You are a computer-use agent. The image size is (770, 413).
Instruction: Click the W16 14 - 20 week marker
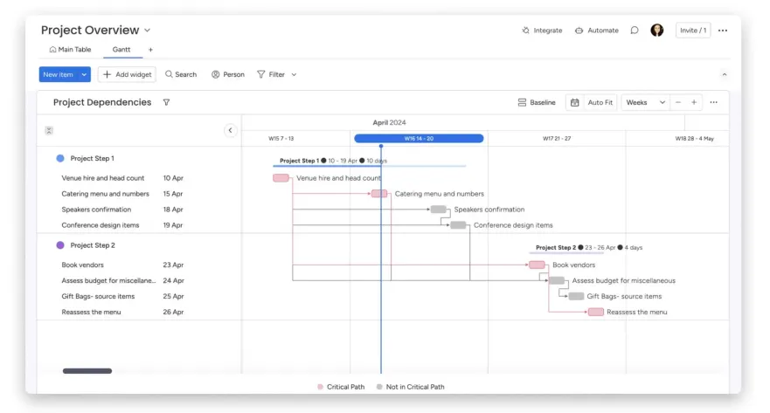(x=419, y=138)
